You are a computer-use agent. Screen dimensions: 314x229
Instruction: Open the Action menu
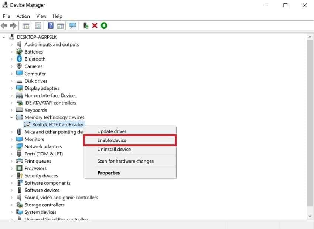(x=23, y=16)
